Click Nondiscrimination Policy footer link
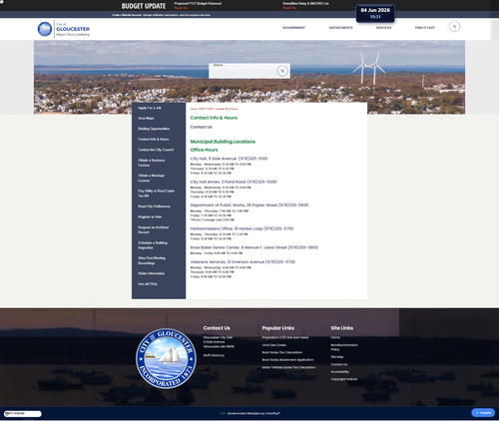 (x=344, y=347)
